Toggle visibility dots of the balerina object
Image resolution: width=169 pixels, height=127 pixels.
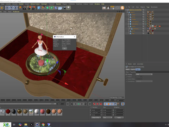tap(145, 29)
